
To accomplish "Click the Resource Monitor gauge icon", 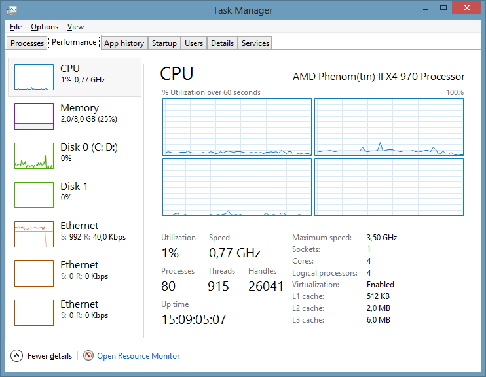I will pos(88,355).
